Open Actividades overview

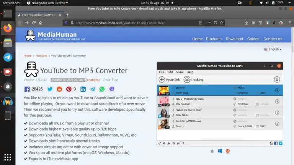click(11, 3)
